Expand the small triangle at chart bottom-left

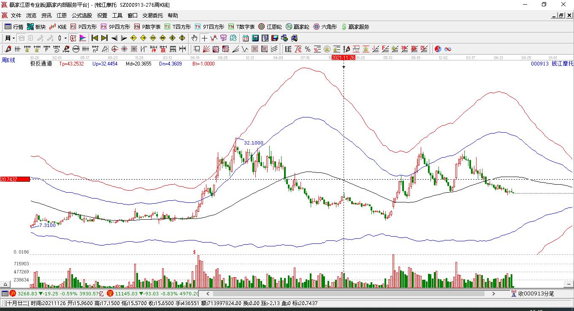coord(6,284)
